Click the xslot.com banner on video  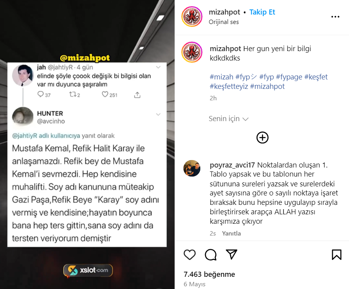pyautogui.click(x=88, y=270)
